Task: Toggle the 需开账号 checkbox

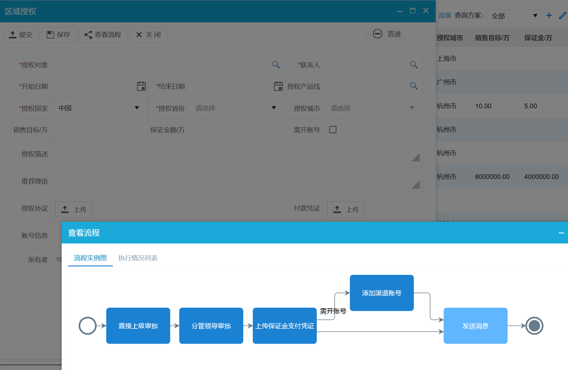Action: coord(333,130)
